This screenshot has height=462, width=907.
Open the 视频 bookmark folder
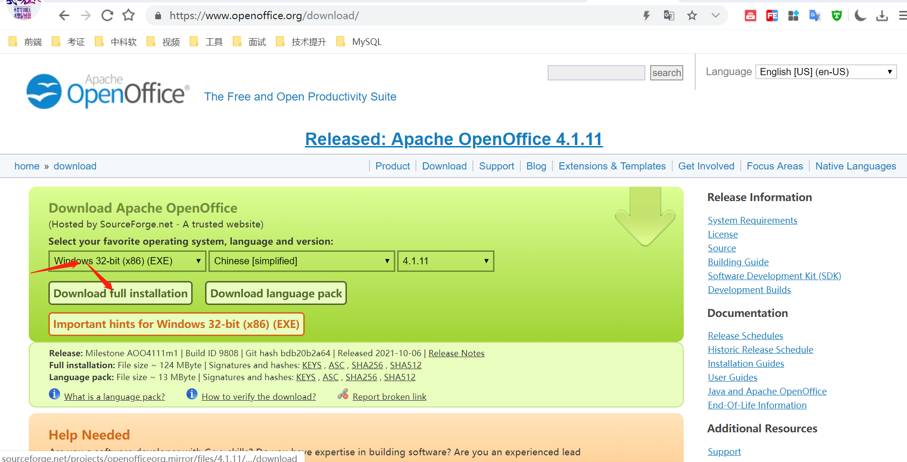(x=163, y=42)
